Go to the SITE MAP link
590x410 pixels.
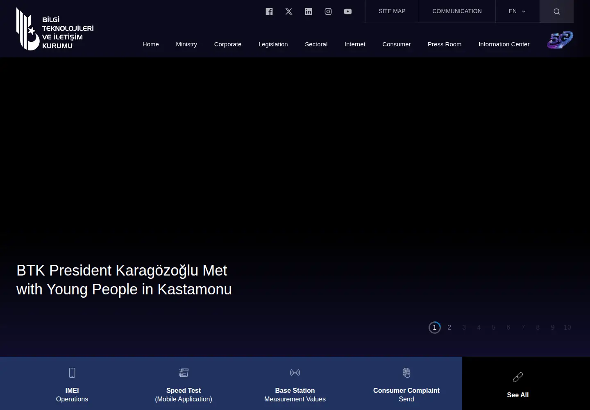(x=392, y=11)
